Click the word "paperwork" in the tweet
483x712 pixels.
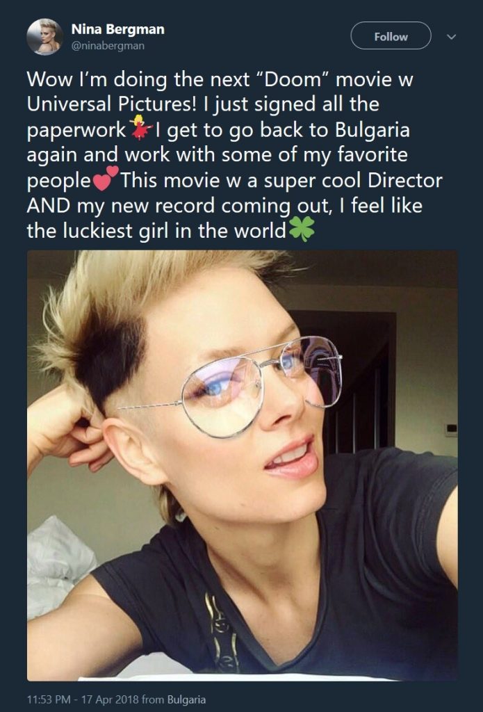point(76,131)
